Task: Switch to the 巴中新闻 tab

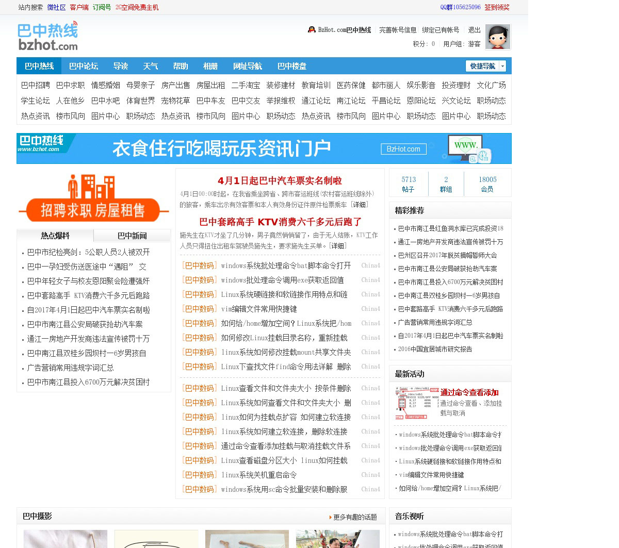Action: tap(132, 236)
